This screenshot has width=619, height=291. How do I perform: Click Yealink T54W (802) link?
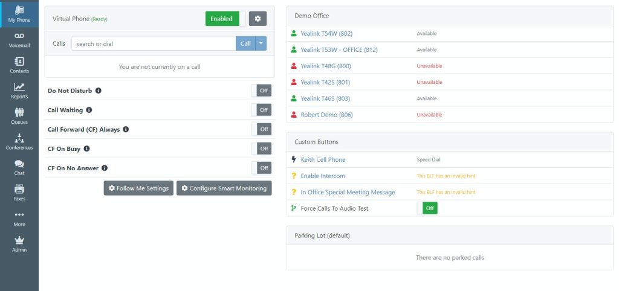coord(326,34)
